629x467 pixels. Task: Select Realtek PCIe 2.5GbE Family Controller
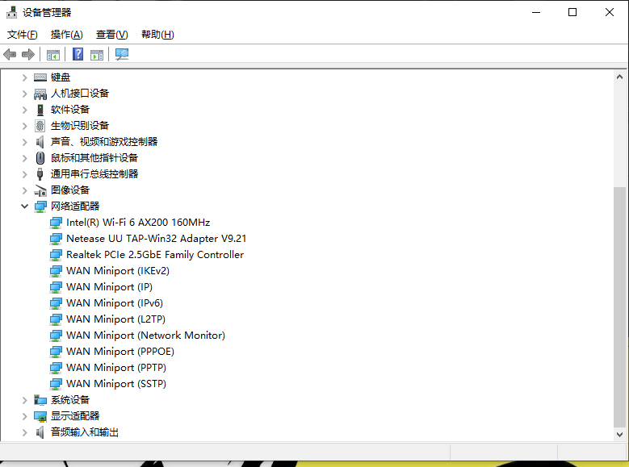pos(154,255)
